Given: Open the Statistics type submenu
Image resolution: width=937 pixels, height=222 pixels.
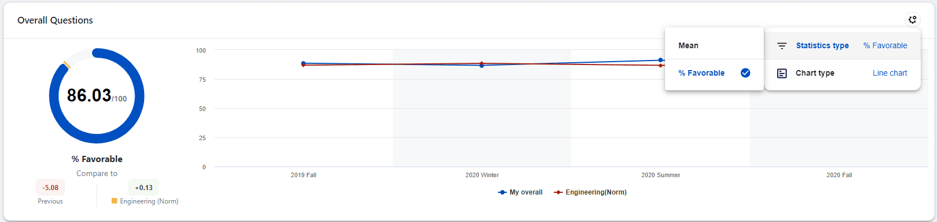Looking at the screenshot, I should click(842, 45).
